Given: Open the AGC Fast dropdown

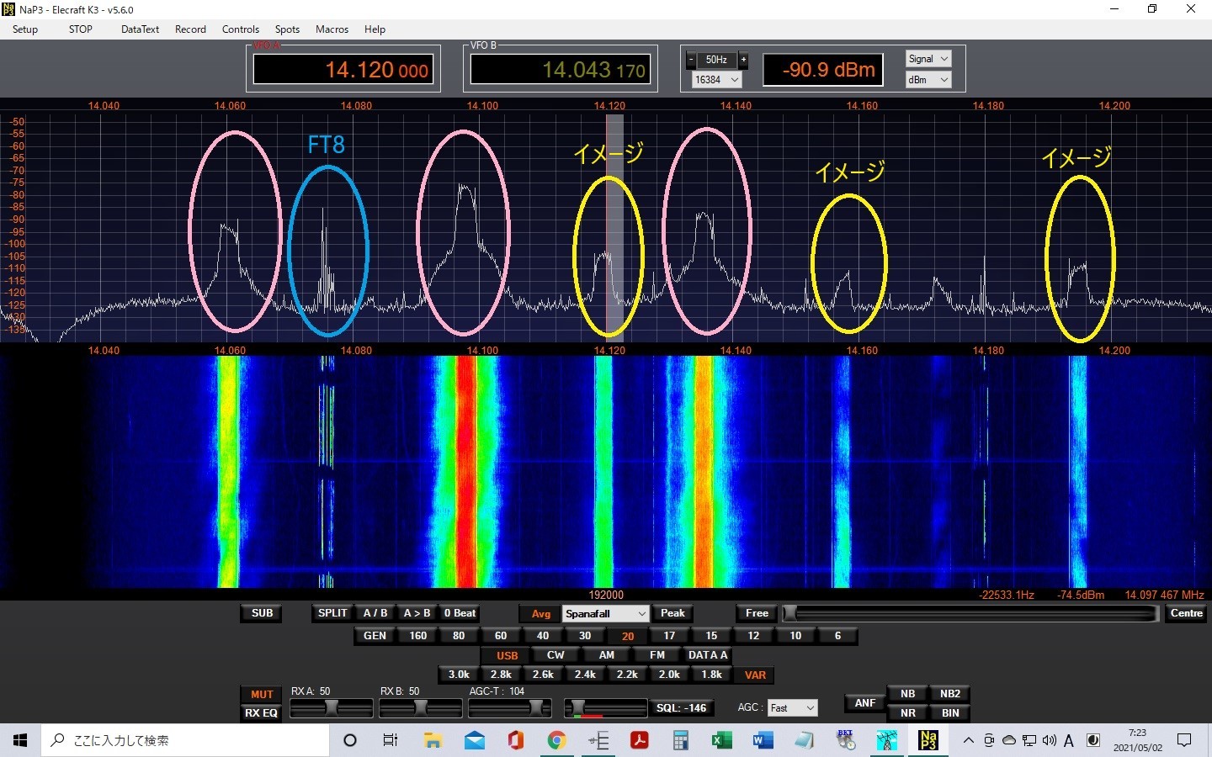Looking at the screenshot, I should (x=792, y=708).
